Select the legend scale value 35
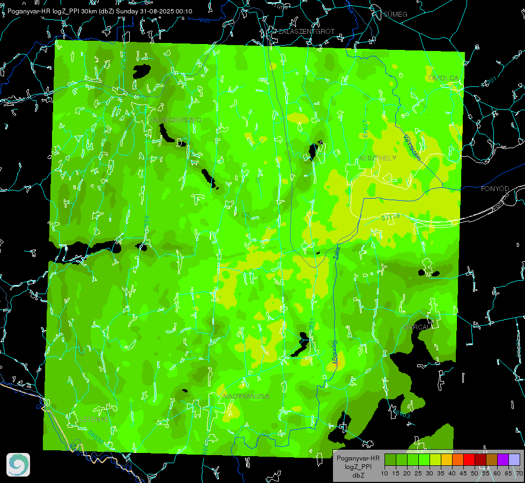 [x=441, y=473]
